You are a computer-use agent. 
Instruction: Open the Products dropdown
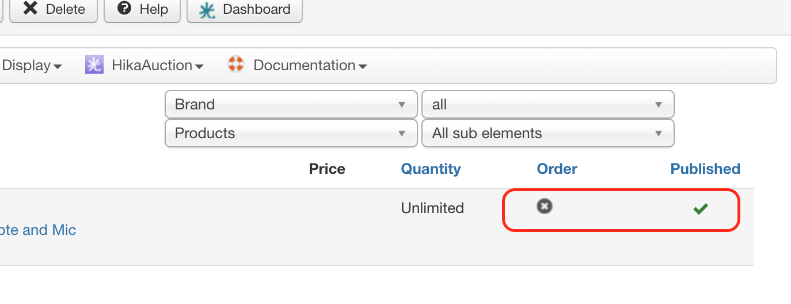pos(291,134)
